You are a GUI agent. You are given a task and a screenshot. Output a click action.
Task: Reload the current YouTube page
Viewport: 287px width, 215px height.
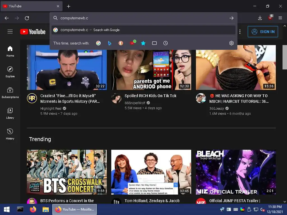coord(27,18)
